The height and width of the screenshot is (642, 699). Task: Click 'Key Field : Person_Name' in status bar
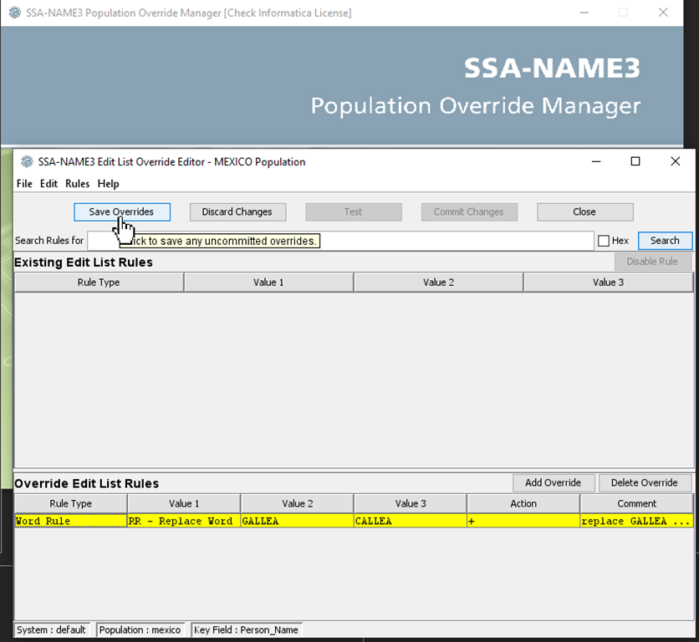(246, 630)
